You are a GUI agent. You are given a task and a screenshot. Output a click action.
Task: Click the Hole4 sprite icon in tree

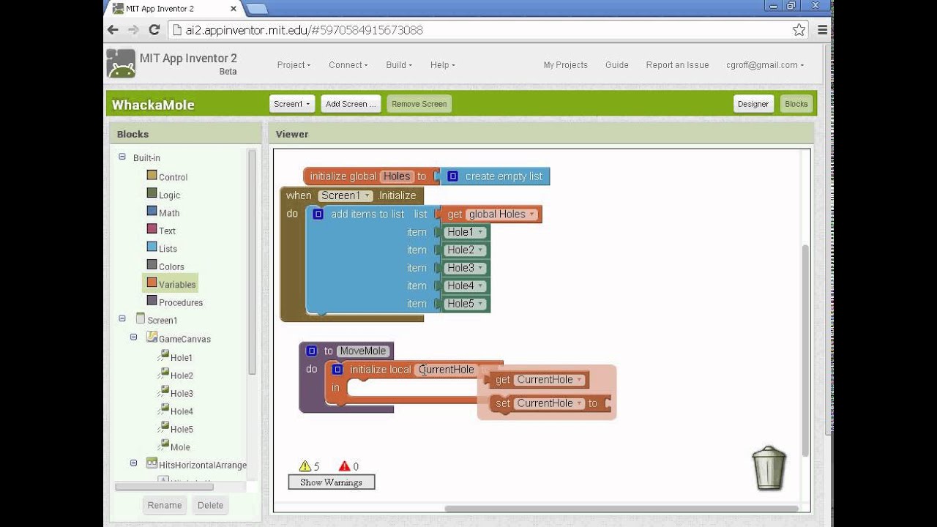tap(164, 410)
